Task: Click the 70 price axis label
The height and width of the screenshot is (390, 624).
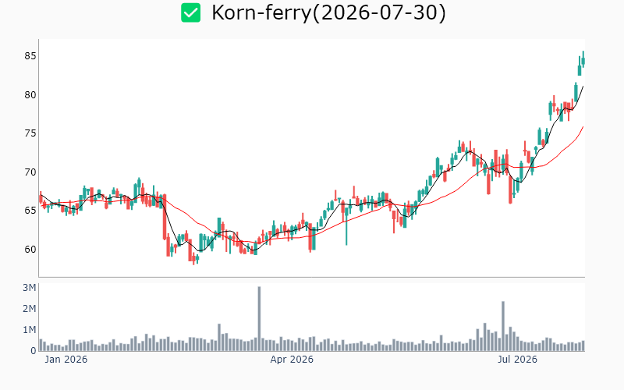Action: 30,172
